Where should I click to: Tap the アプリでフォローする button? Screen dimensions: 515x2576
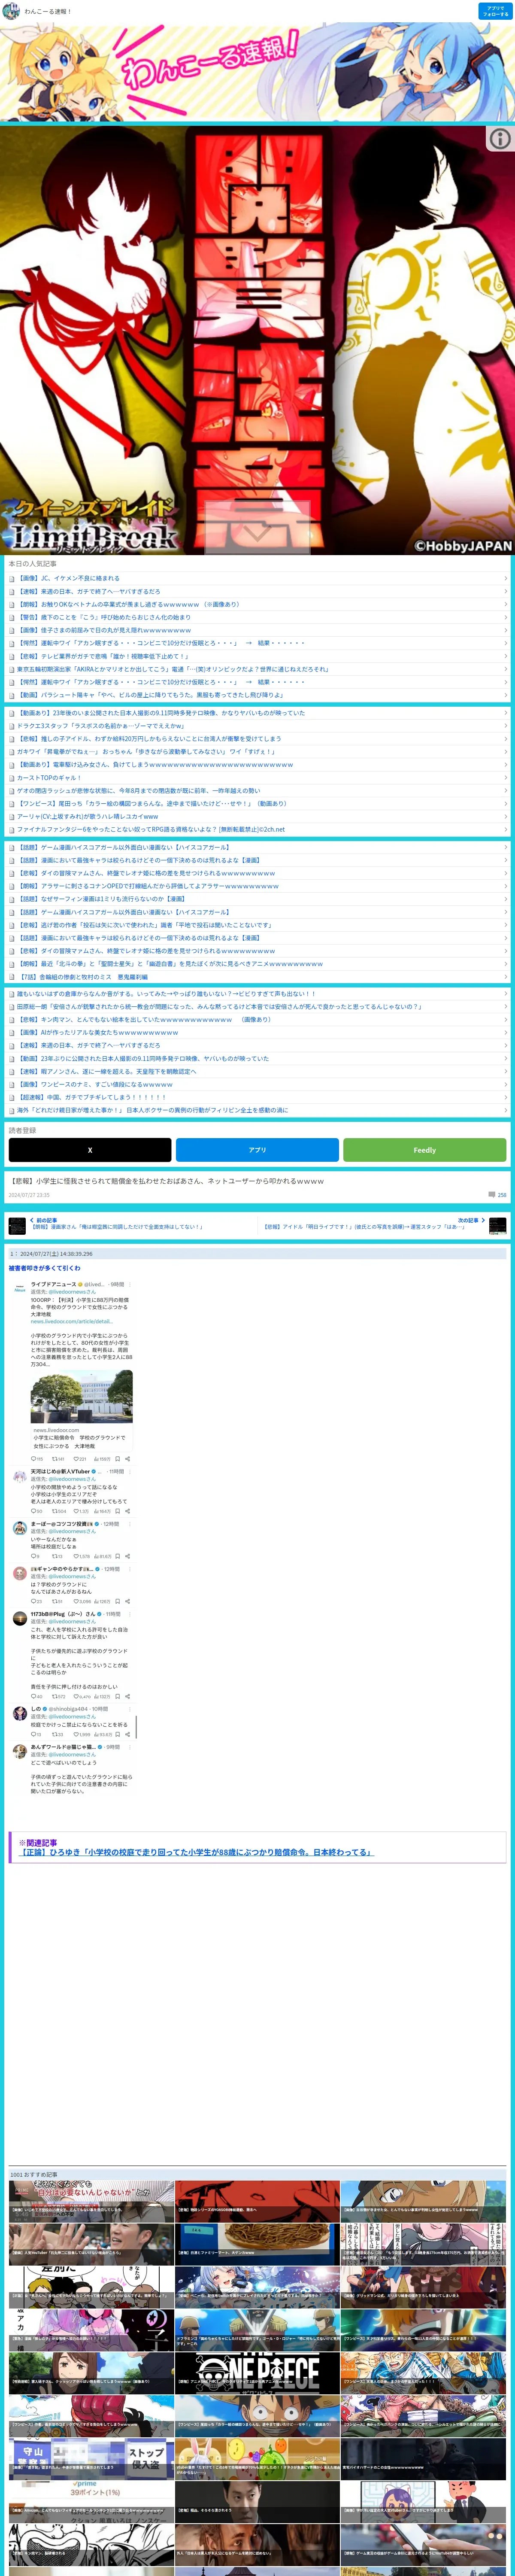click(x=495, y=11)
